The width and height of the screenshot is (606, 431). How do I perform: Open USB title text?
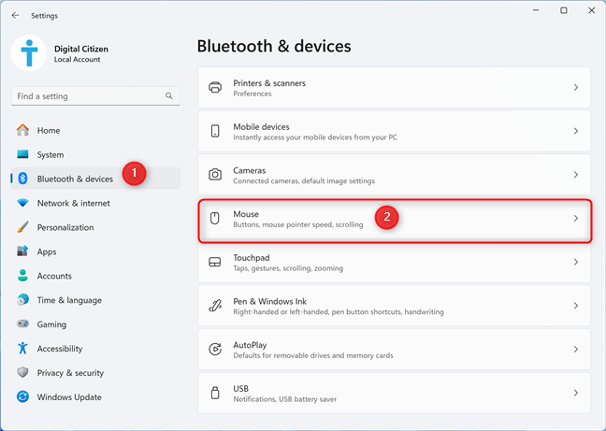pos(240,389)
